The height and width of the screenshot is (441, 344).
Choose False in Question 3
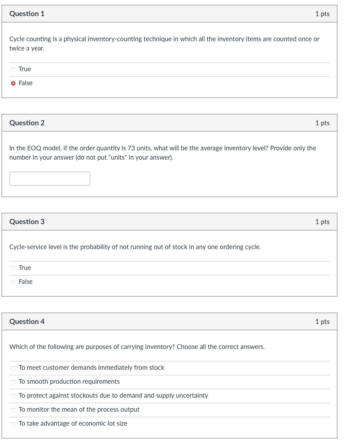[x=13, y=282]
